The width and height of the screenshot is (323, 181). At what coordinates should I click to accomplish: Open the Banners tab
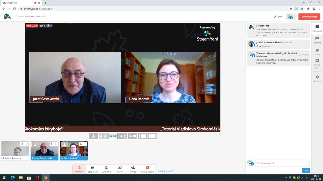317,40
